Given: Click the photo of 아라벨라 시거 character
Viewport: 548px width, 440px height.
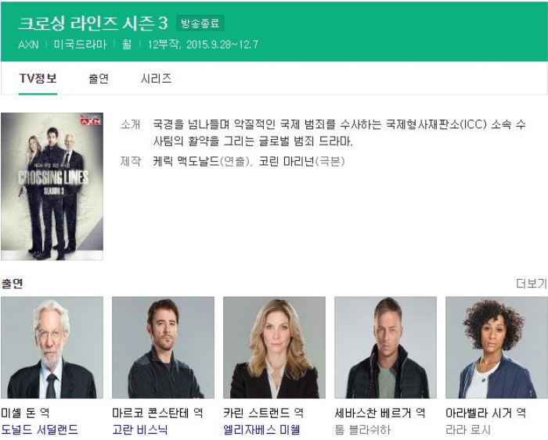Looking at the screenshot, I should point(496,348).
